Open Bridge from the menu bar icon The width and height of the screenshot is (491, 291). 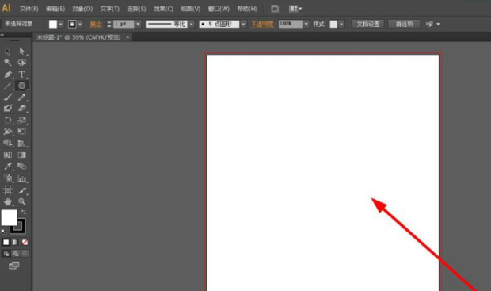(275, 9)
